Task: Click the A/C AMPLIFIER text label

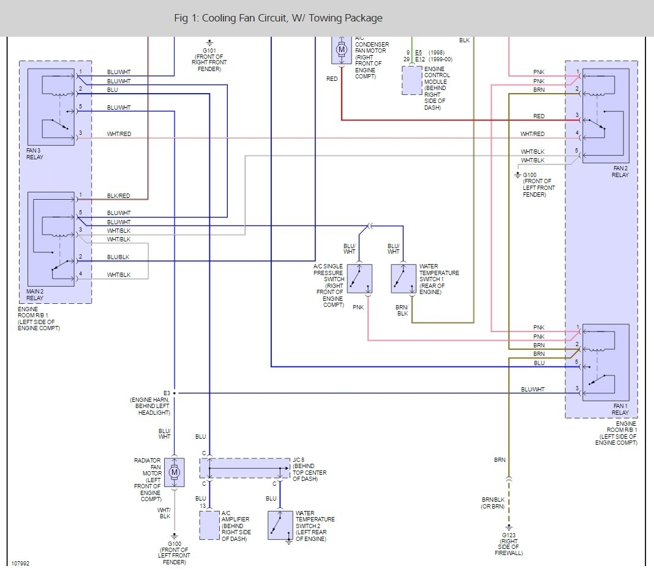Action: click(x=236, y=526)
